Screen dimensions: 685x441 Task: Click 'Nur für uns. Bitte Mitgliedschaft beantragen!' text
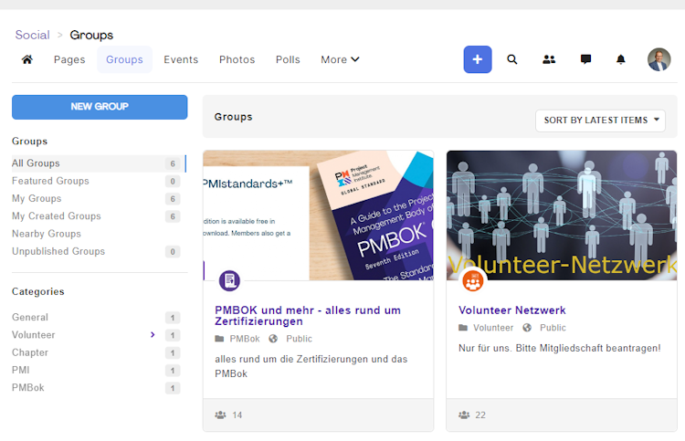[560, 349]
